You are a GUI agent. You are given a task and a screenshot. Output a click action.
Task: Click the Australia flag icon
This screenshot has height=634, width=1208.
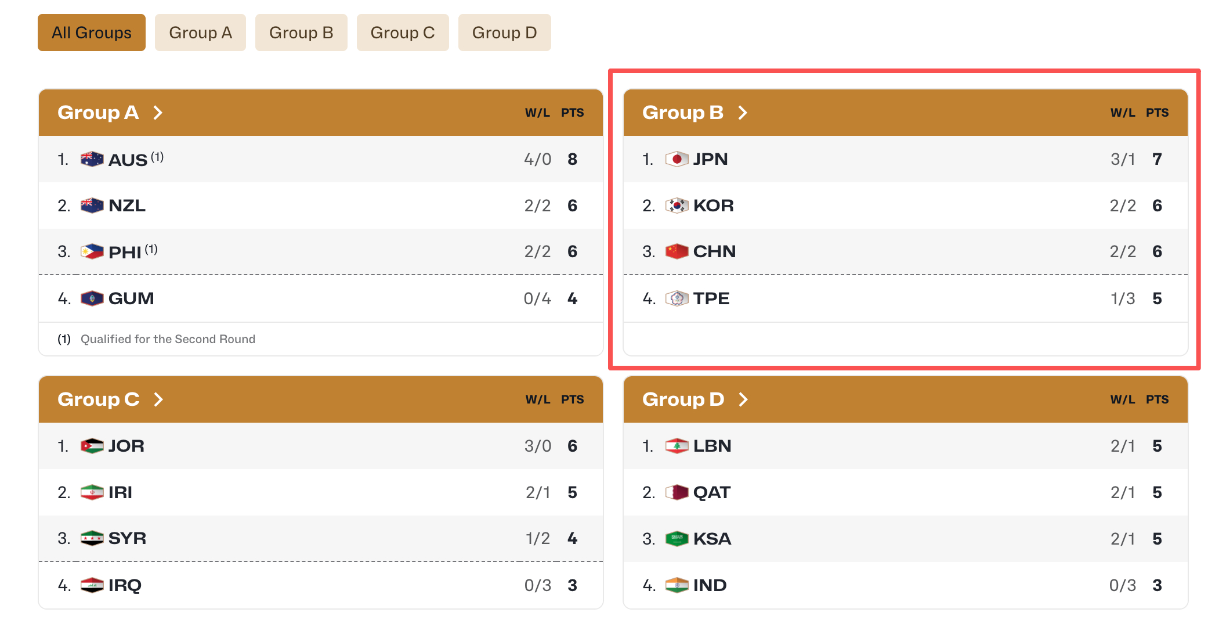(x=92, y=159)
